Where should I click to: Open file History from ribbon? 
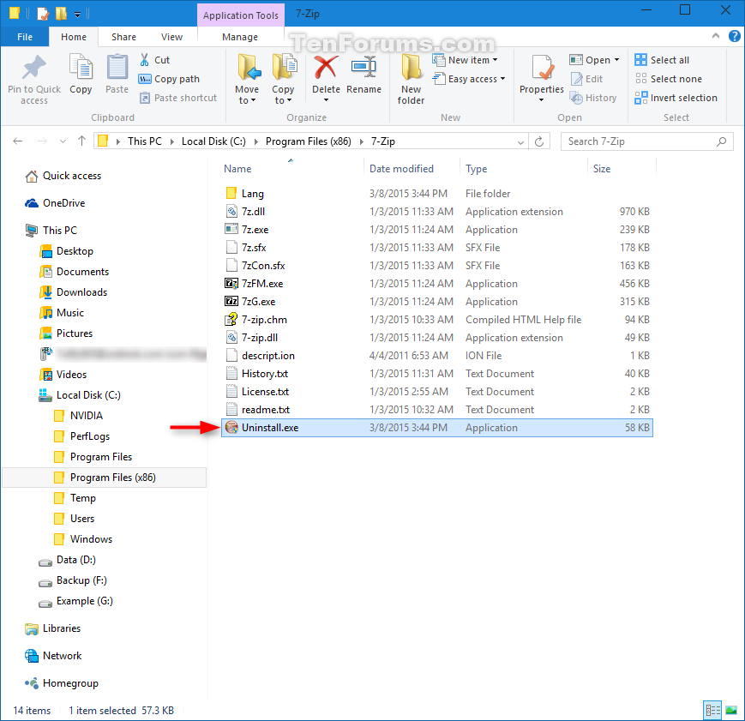coord(593,98)
